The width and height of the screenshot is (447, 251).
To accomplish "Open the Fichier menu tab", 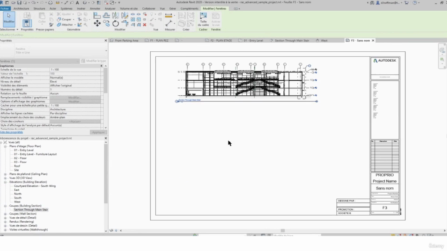I will (x=5, y=8).
